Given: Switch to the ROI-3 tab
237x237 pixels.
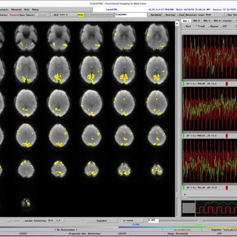Looking at the screenshot, I should click(207, 21).
